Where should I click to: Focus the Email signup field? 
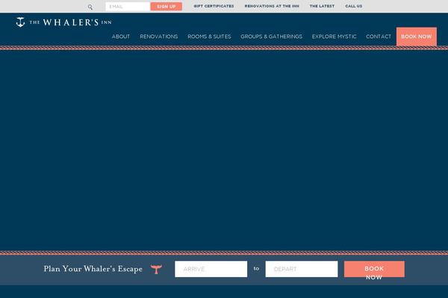coord(128,6)
